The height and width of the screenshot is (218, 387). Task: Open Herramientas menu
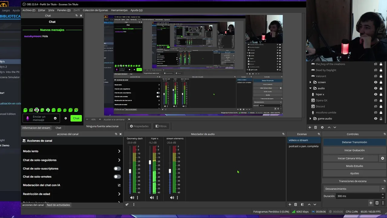(x=119, y=10)
